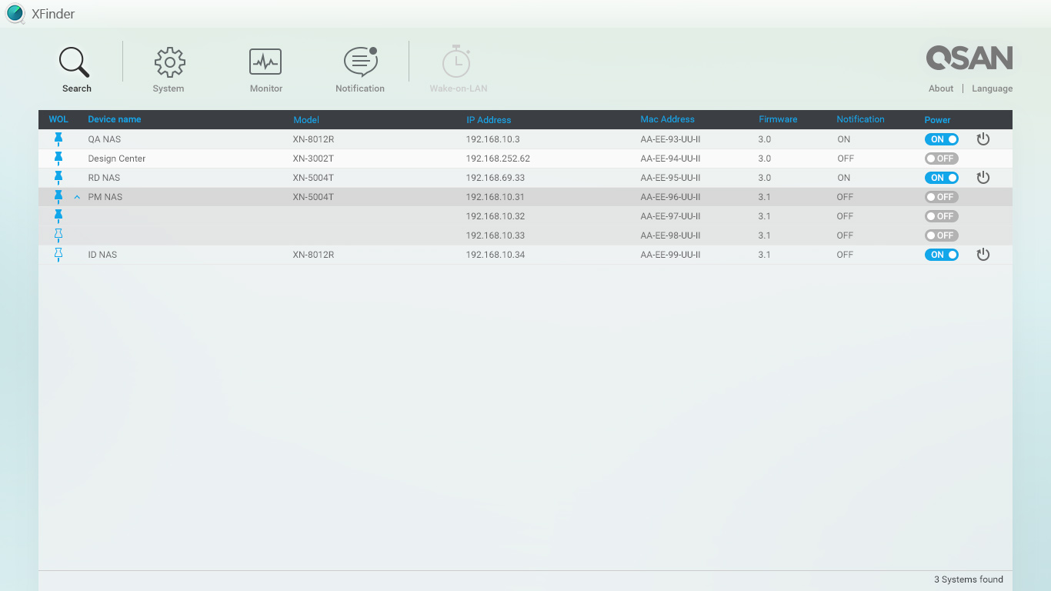The height and width of the screenshot is (591, 1051).
Task: Collapse the PM NAS row
Action: point(77,197)
